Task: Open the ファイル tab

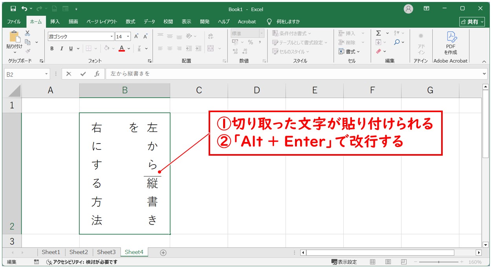Action: click(x=14, y=22)
